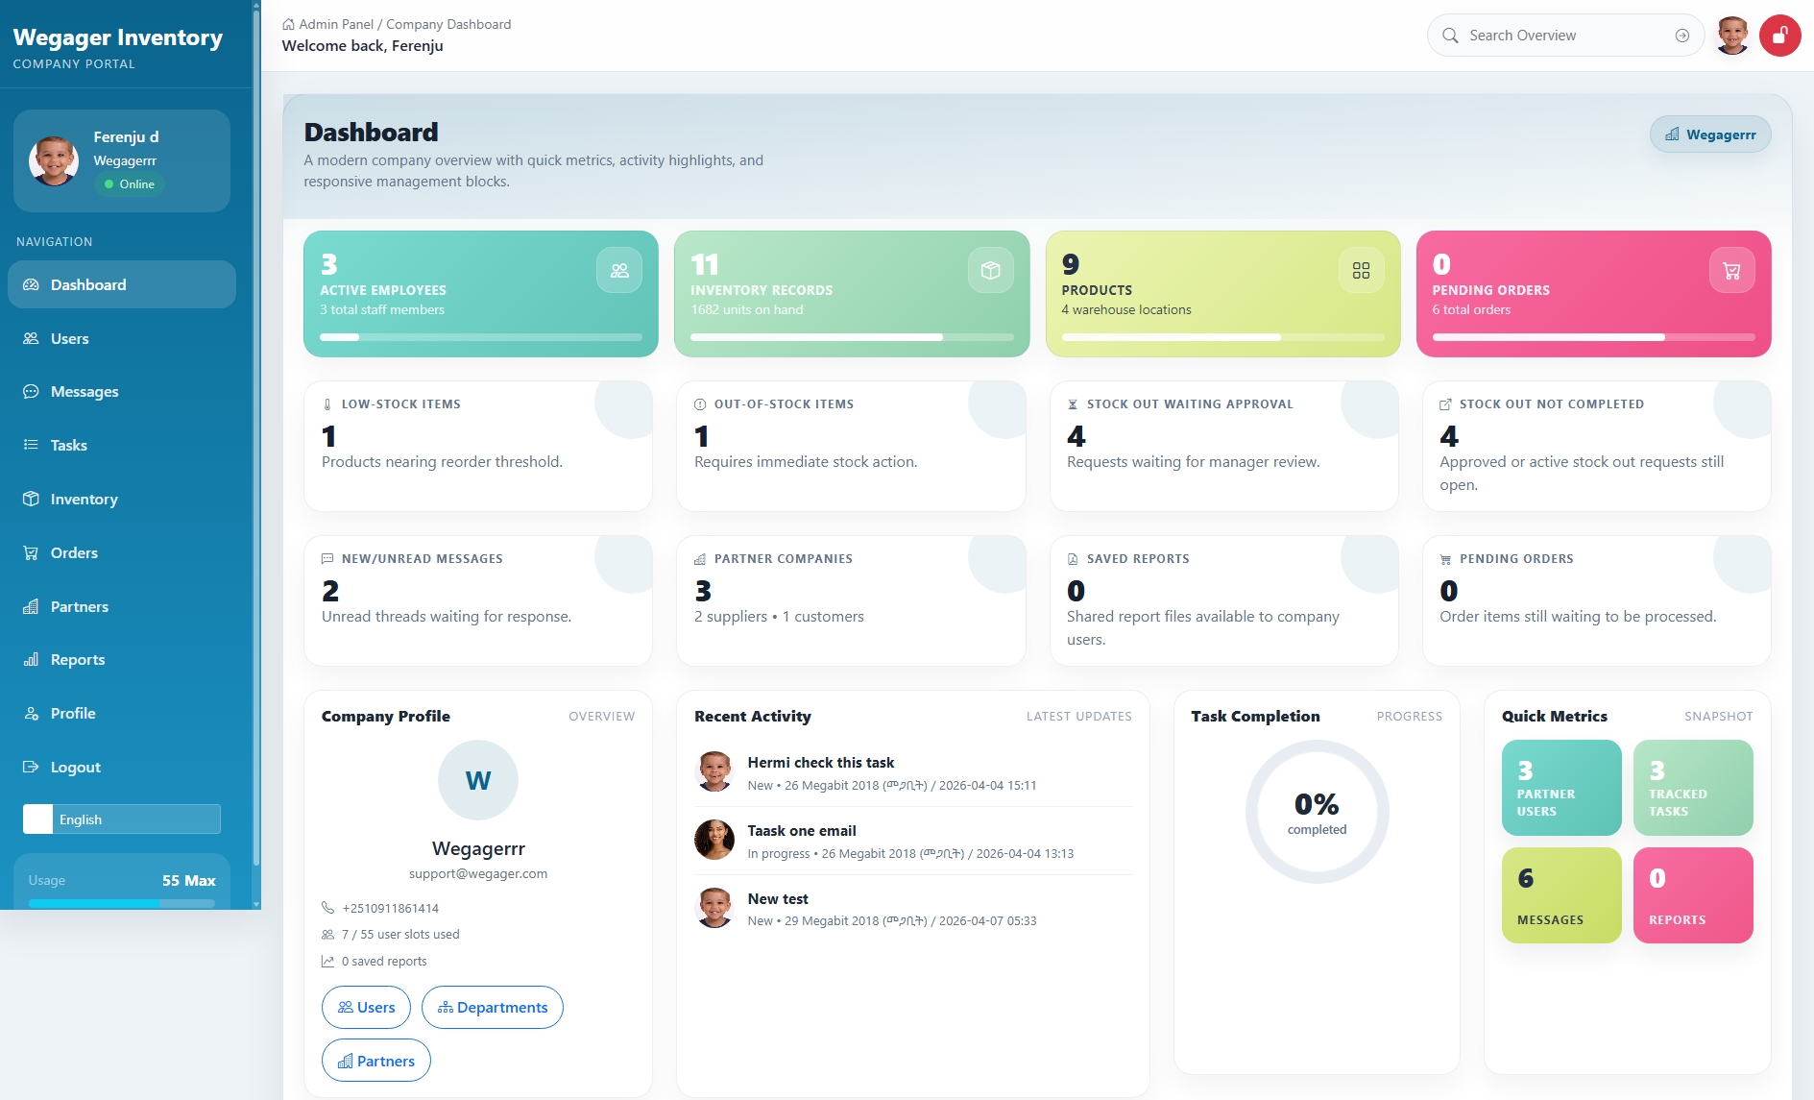Open the user avatar in top bar
1814x1100 pixels.
(x=1732, y=36)
